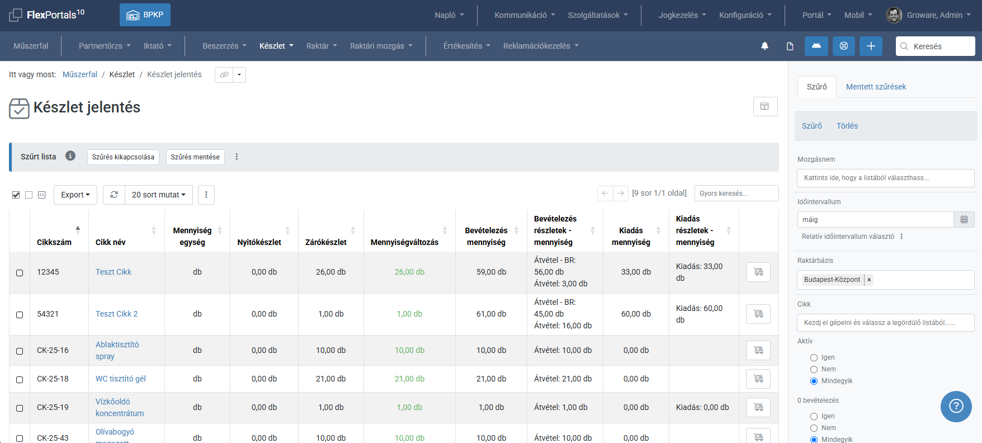The height and width of the screenshot is (443, 982).
Task: Switch to the Mentett szűrések tab
Action: point(876,87)
